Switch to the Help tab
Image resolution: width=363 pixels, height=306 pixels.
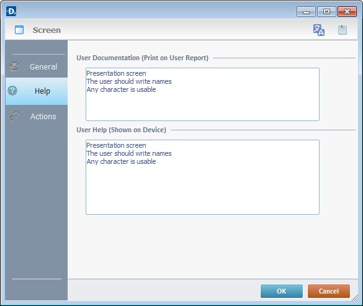pos(37,91)
